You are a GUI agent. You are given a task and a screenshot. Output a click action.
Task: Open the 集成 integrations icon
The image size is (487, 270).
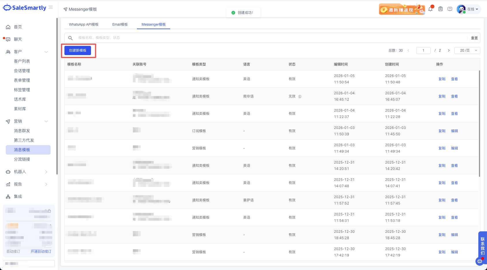pyautogui.click(x=8, y=196)
